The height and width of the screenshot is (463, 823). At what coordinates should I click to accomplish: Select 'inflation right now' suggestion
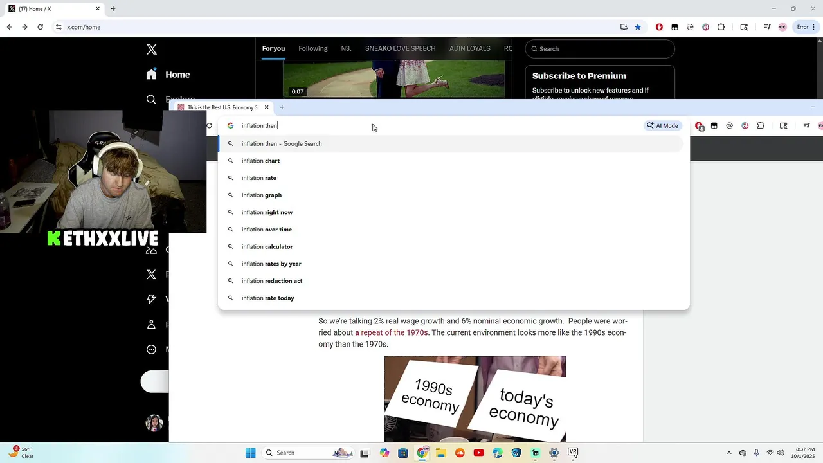pyautogui.click(x=450, y=212)
